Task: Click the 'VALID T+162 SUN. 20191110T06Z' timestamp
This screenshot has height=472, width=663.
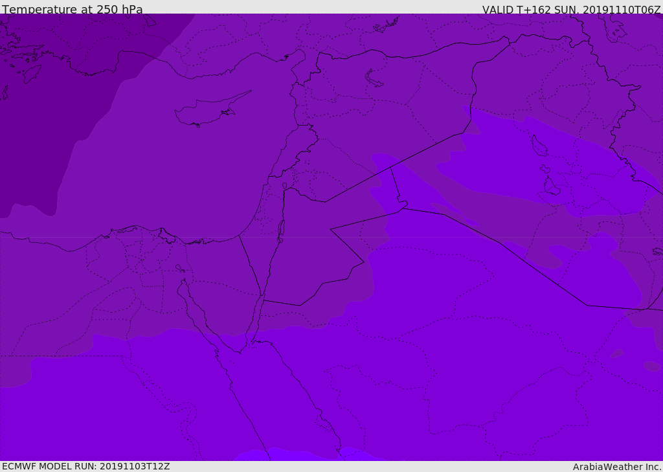Action: click(571, 10)
